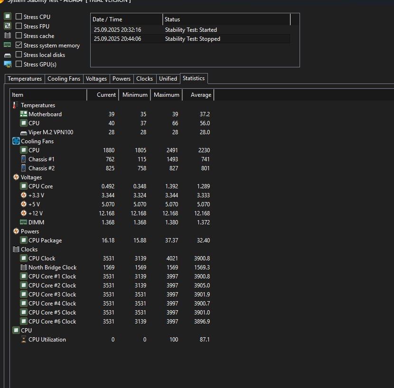
Task: Check the Stress cache option
Action: click(19, 36)
